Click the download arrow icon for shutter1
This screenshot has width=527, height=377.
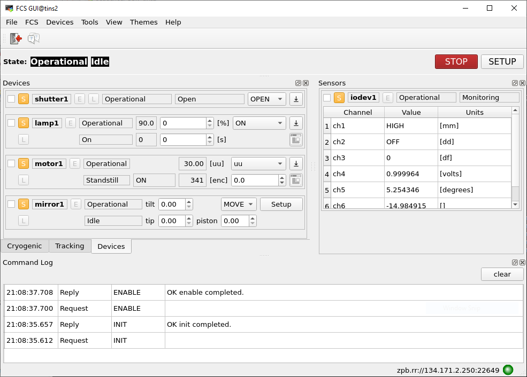coord(296,99)
